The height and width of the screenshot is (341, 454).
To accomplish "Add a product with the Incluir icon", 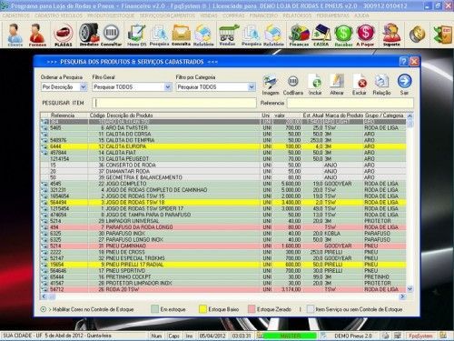I will tap(315, 85).
